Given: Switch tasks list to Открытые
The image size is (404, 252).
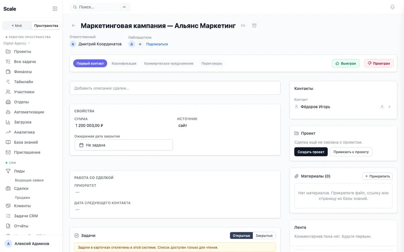Looking at the screenshot, I should pos(241,236).
